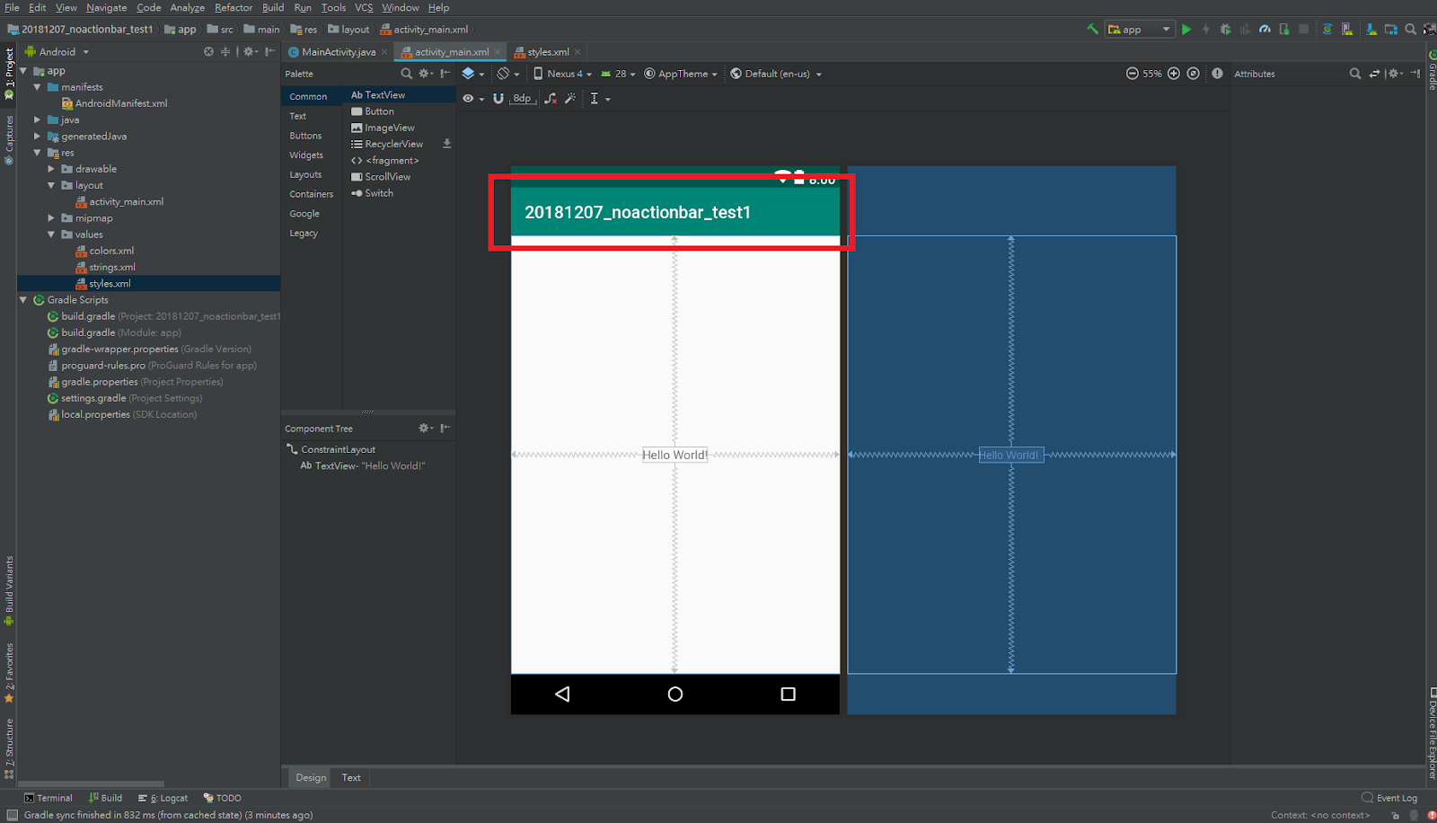Viewport: 1437px width, 823px height.
Task: Open the bottom Build tool window
Action: tap(106, 798)
